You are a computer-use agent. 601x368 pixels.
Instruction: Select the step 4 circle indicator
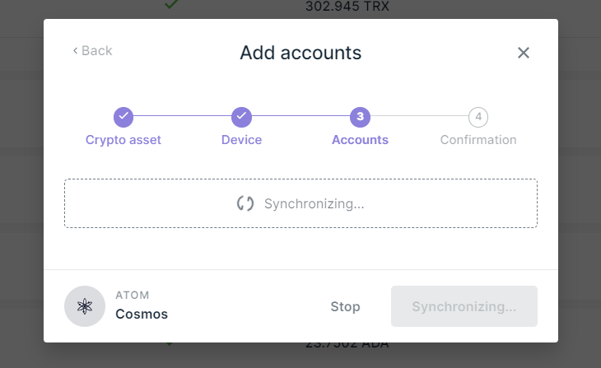478,117
